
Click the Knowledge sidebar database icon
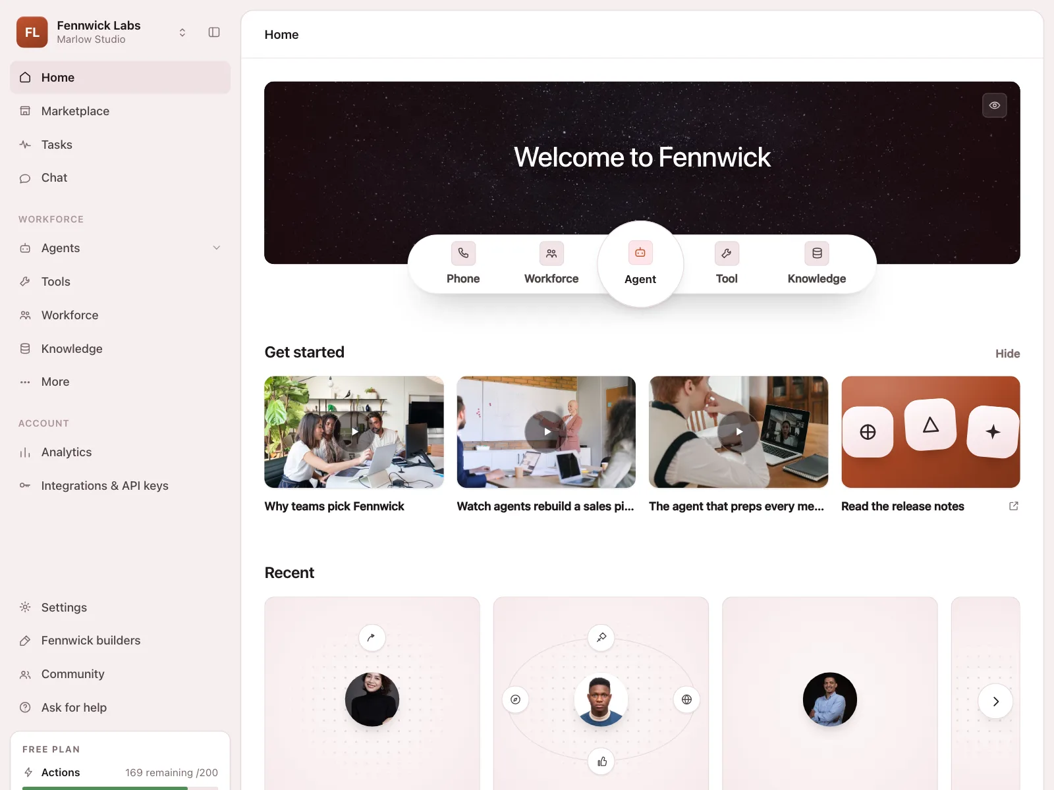(x=25, y=349)
